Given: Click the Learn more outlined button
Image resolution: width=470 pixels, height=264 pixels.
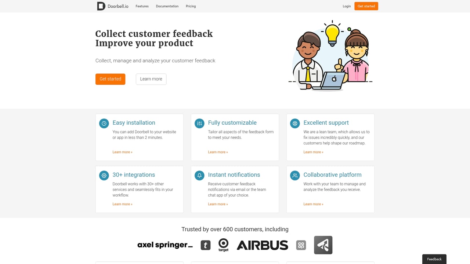Looking at the screenshot, I should coord(151,79).
